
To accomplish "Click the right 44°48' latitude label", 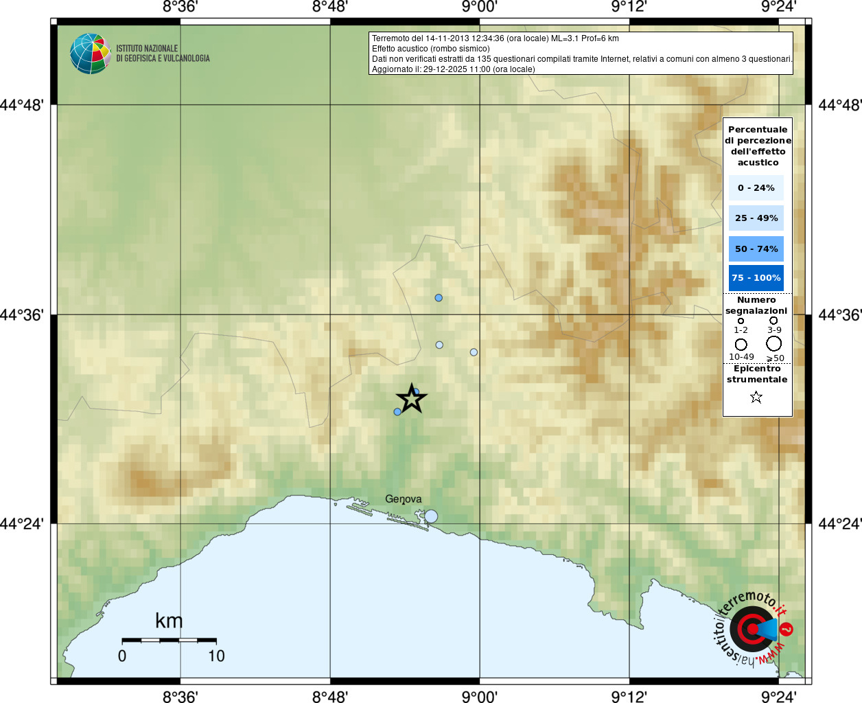I will [840, 105].
